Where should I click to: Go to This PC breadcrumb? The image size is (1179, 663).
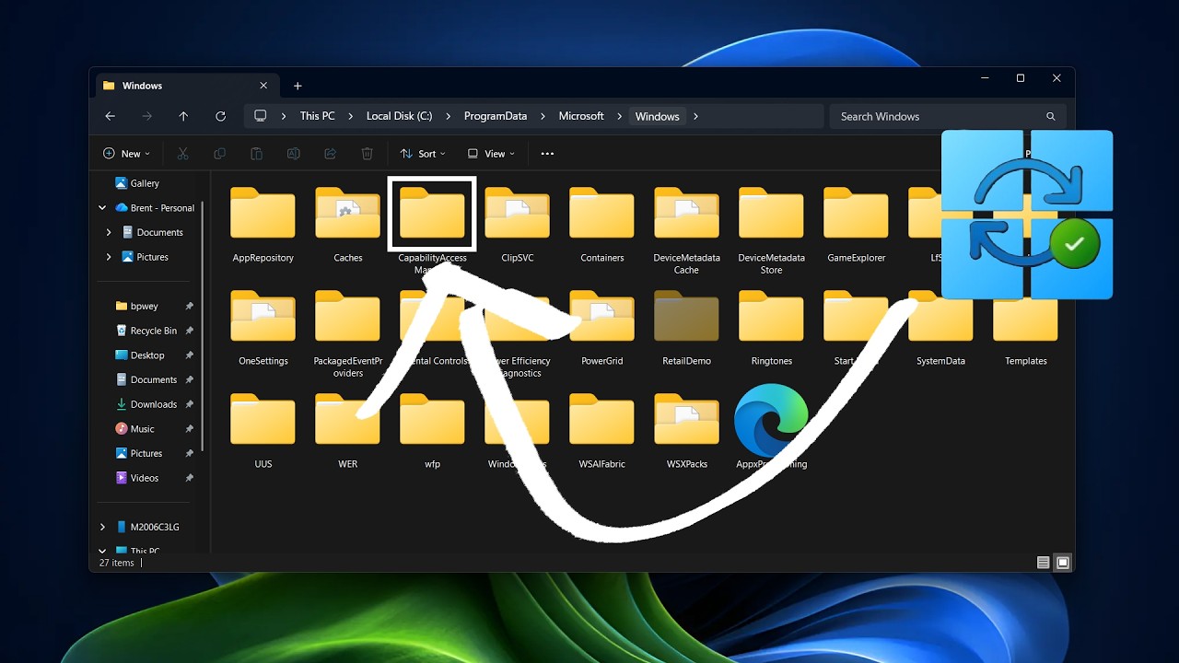[317, 116]
